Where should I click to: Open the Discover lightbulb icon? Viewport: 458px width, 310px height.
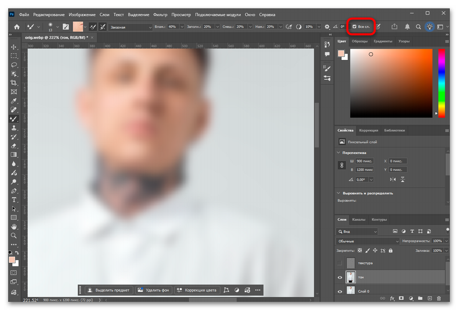pos(430,27)
